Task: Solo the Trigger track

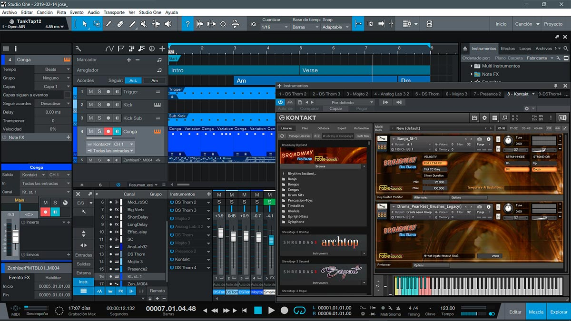Action: [99, 92]
